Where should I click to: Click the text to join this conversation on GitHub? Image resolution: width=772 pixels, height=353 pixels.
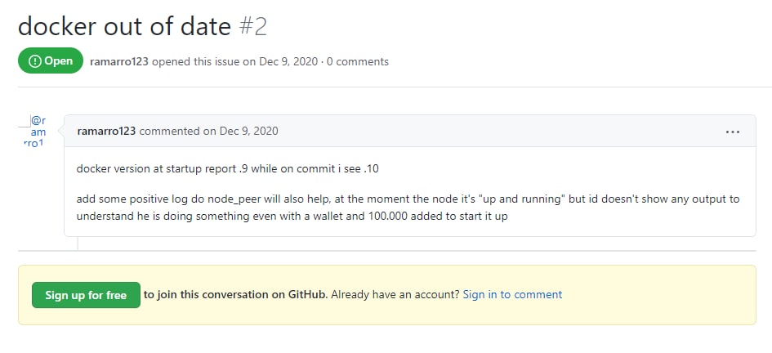(x=236, y=294)
